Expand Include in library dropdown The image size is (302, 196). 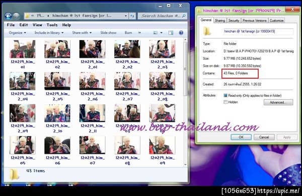[49, 33]
